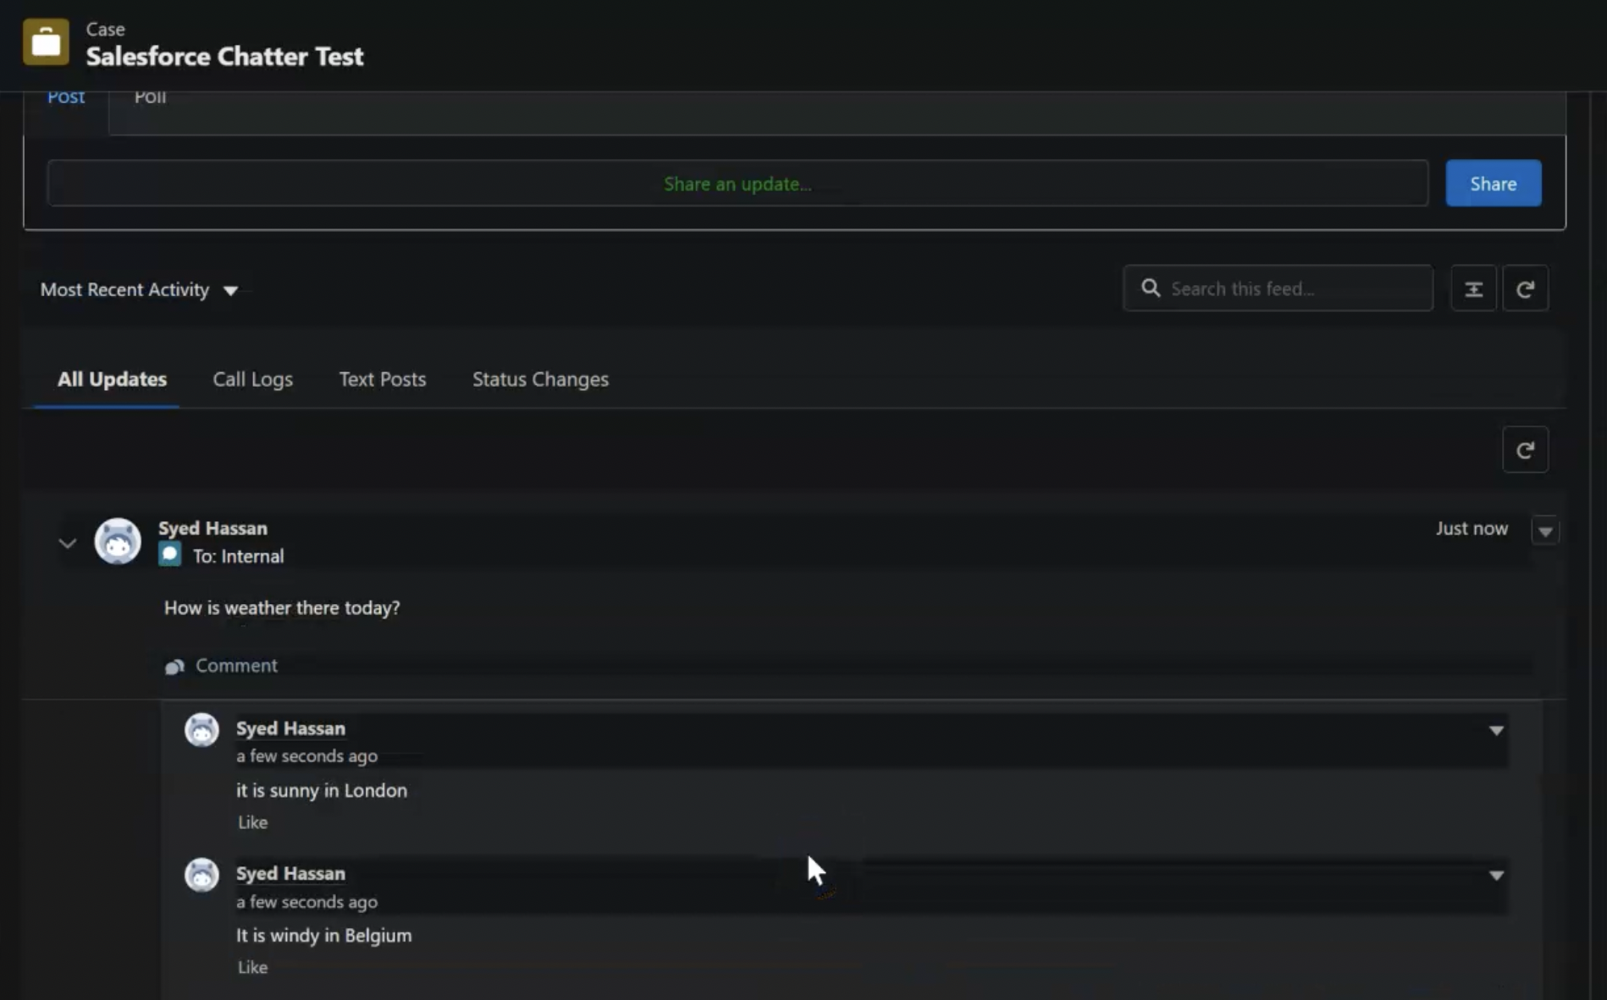1607x1000 pixels.
Task: Click the Comment speech bubble icon
Action: 174,666
